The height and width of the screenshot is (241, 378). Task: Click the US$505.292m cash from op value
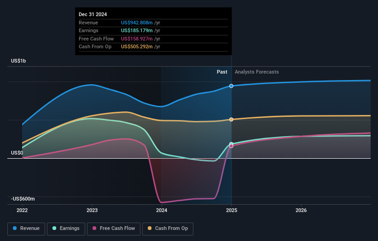click(x=137, y=47)
